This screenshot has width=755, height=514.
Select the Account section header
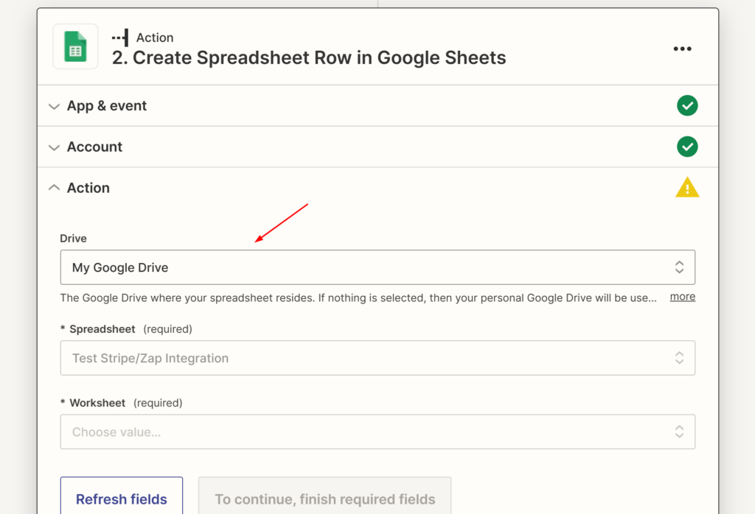(94, 147)
